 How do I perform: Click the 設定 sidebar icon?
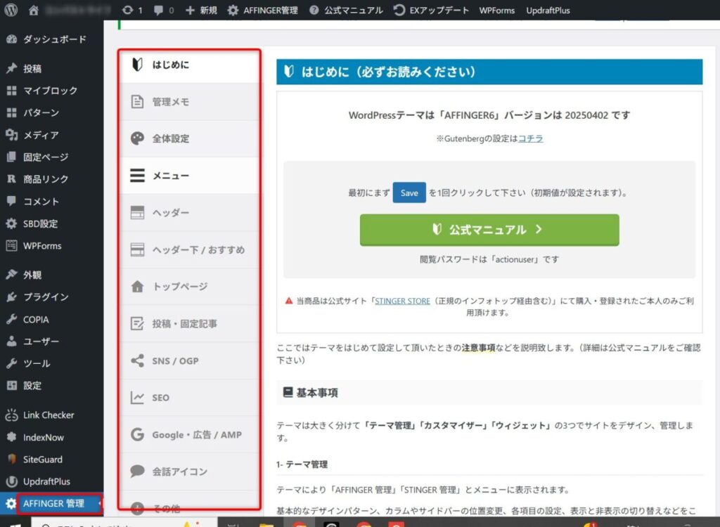coord(11,386)
